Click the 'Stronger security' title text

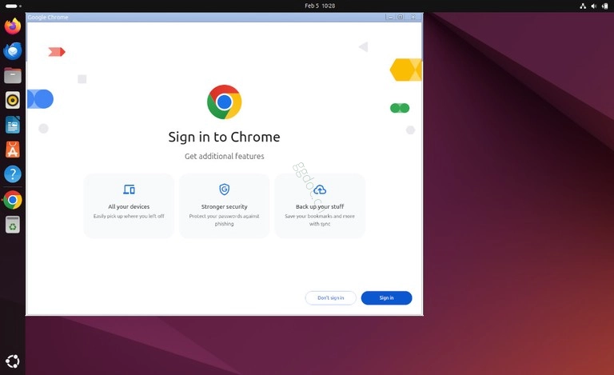coord(225,206)
